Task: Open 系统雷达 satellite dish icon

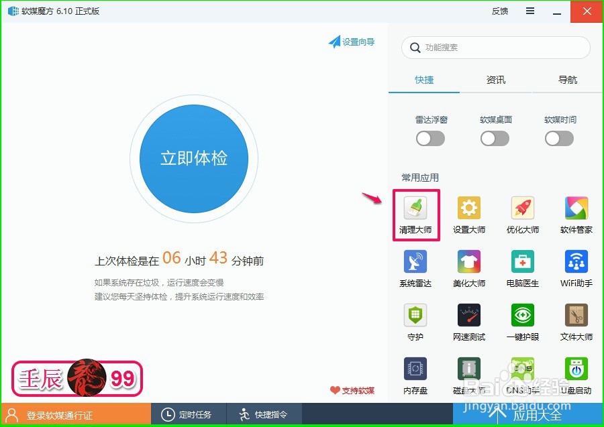Action: point(415,261)
